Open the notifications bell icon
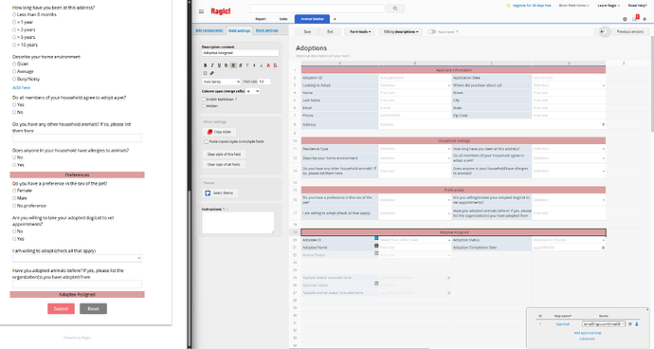This screenshot has width=654, height=349. 645,19
